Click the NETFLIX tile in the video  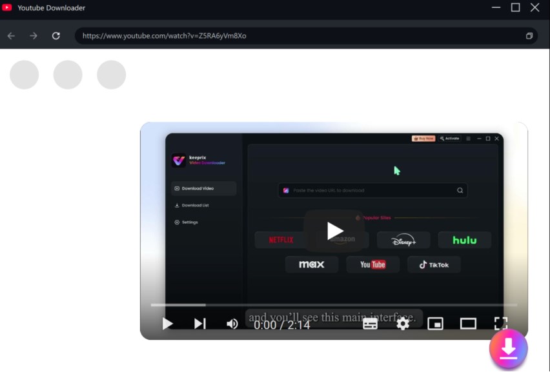click(281, 240)
